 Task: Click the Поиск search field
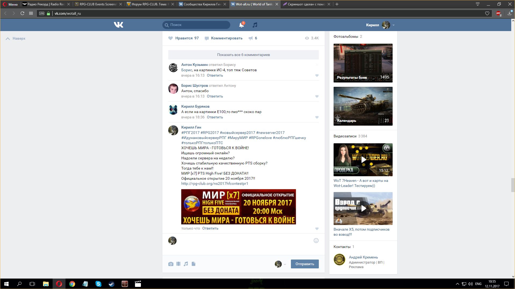[x=196, y=25]
